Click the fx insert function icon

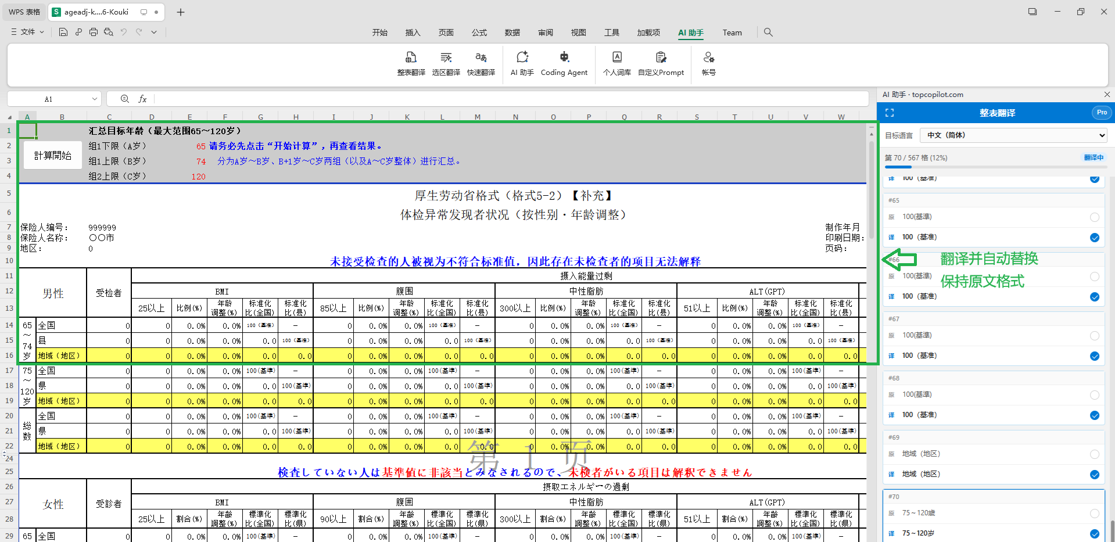coord(142,99)
